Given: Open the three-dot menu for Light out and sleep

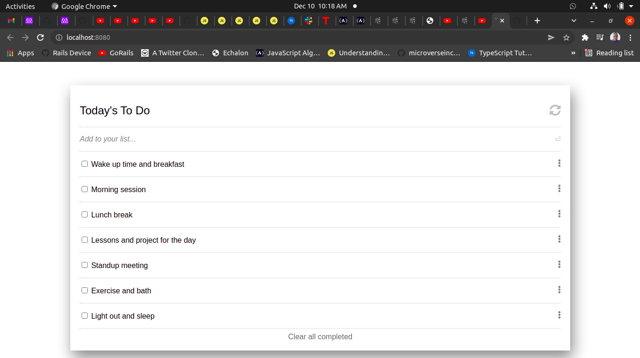Looking at the screenshot, I should click(559, 315).
